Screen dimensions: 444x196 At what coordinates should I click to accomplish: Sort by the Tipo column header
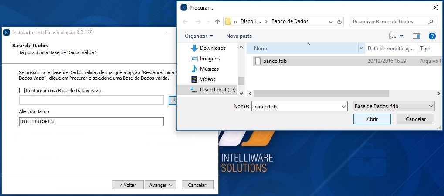coord(430,49)
